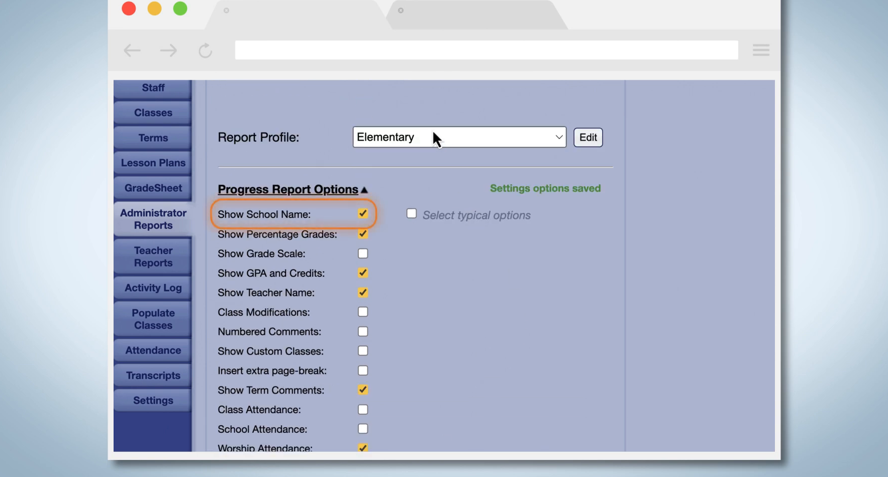Image resolution: width=888 pixels, height=477 pixels.
Task: Enable Class Modifications checkbox
Action: (x=363, y=312)
